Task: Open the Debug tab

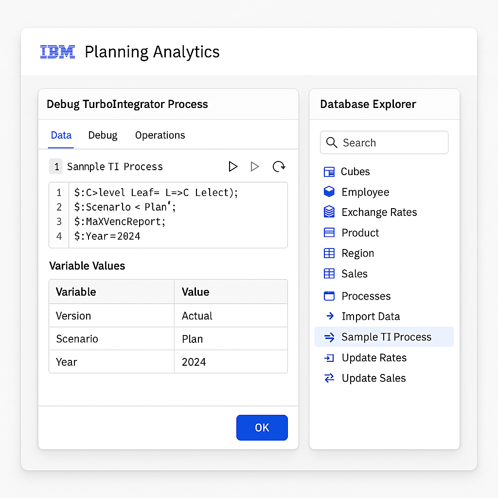Action: click(103, 135)
